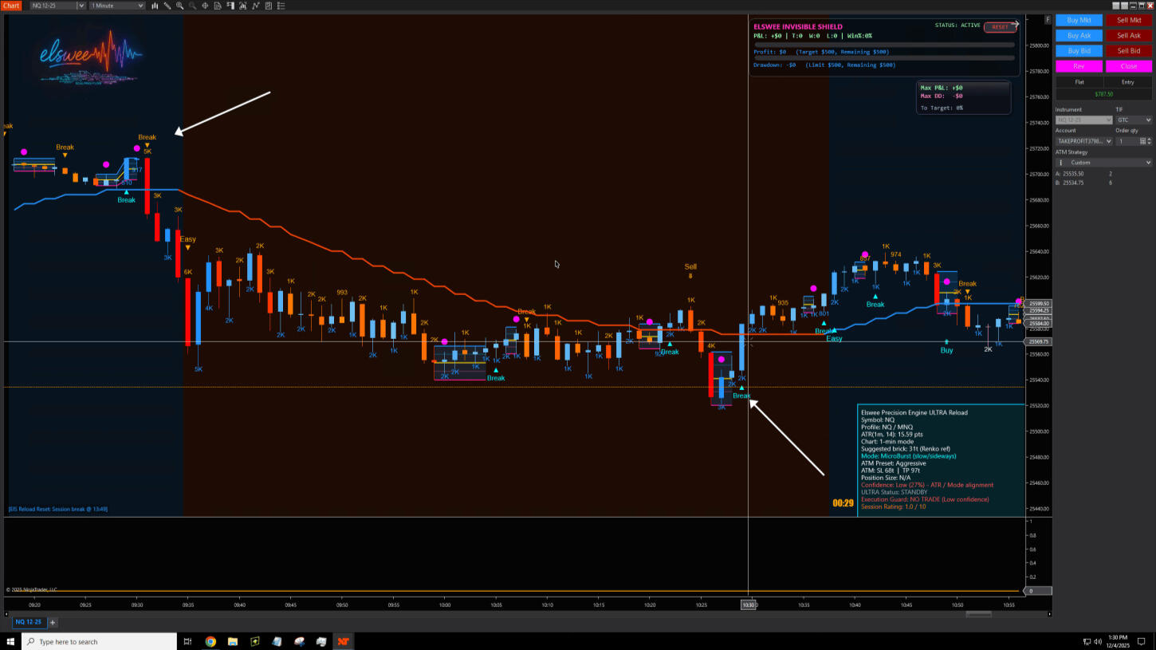Open the Bars chart style icon
Viewport: 1156px width, 650px height.
click(154, 6)
